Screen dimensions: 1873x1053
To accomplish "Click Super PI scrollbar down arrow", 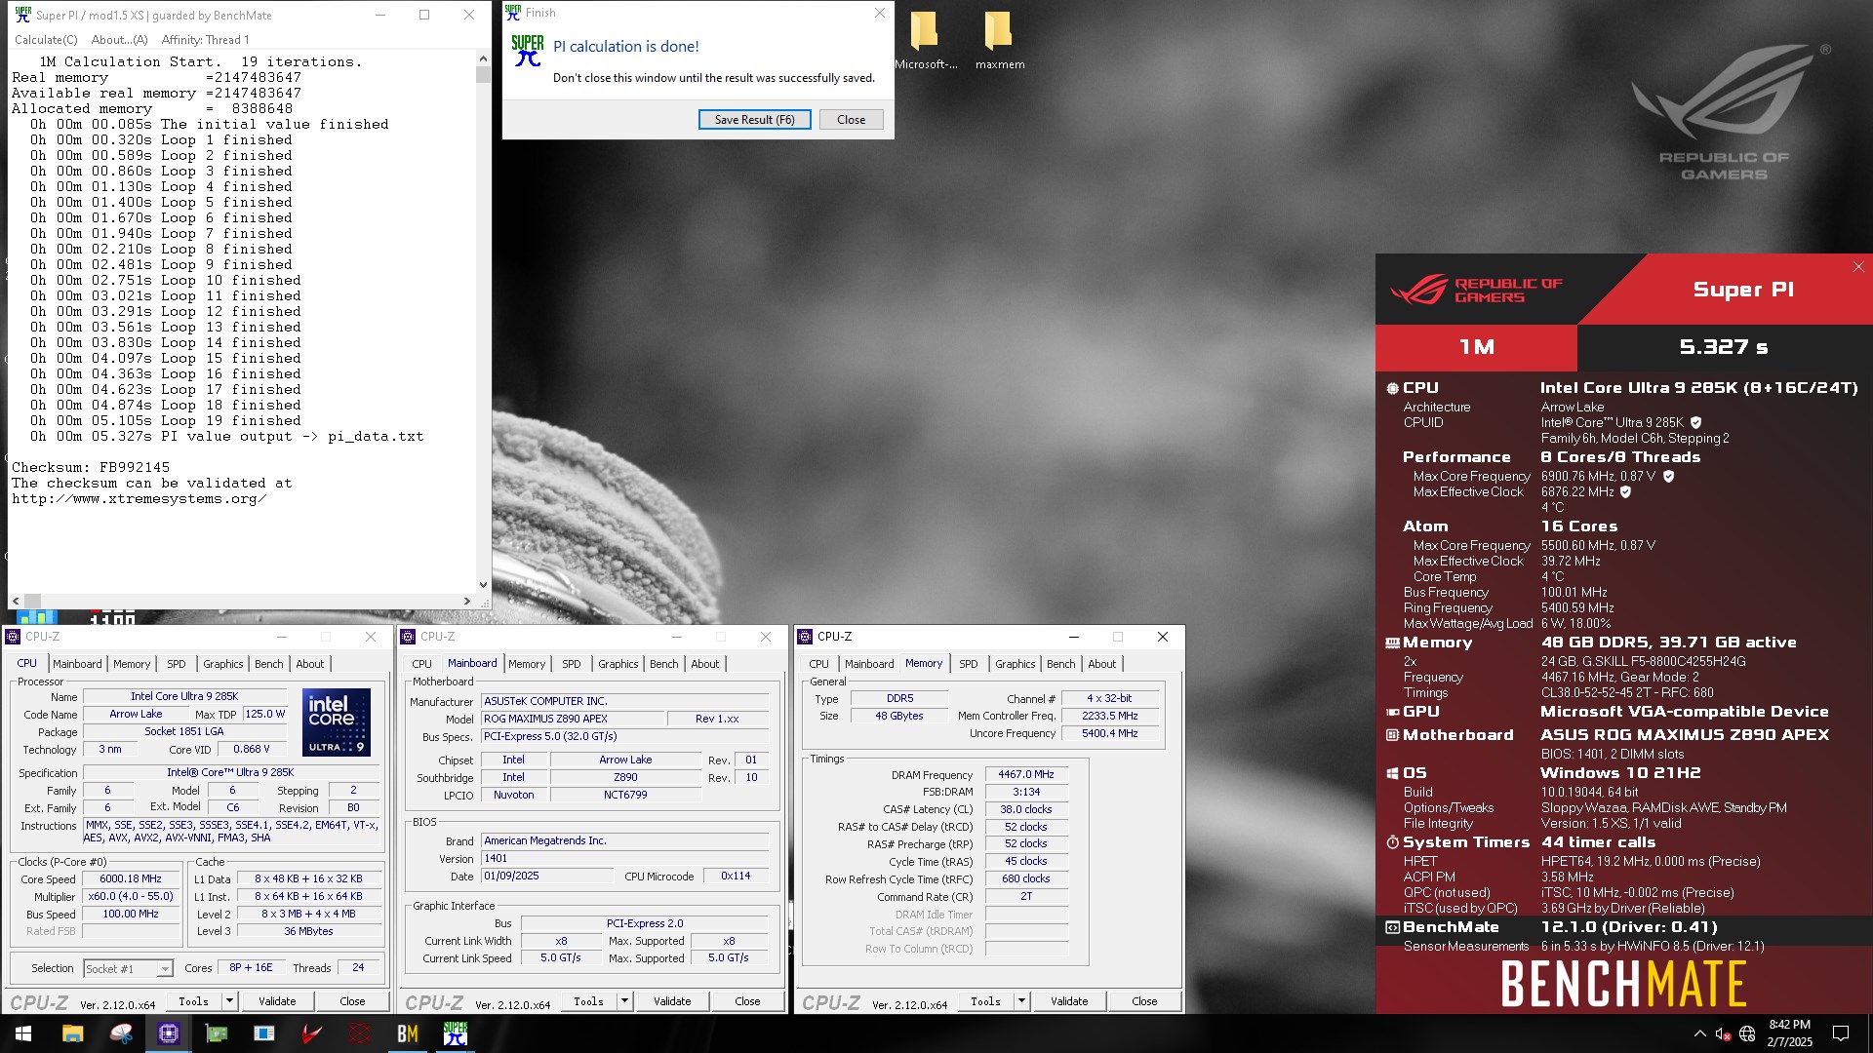I will (483, 585).
